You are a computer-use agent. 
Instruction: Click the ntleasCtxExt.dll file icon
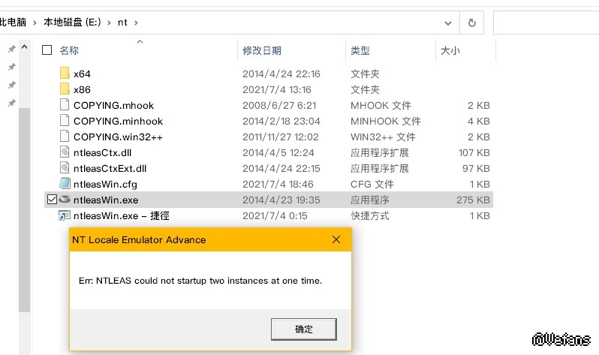pos(65,168)
